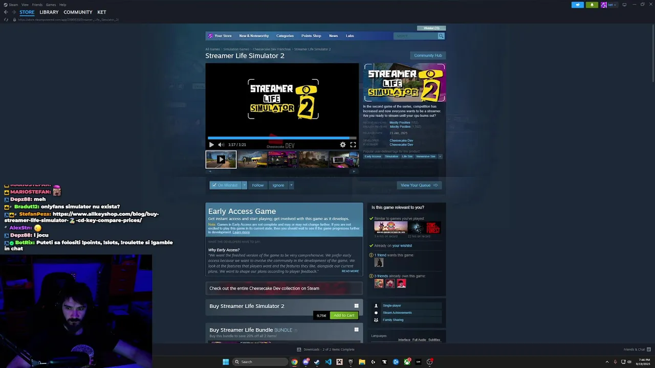655x368 pixels.
Task: Open Steam Labs
Action: (350, 36)
